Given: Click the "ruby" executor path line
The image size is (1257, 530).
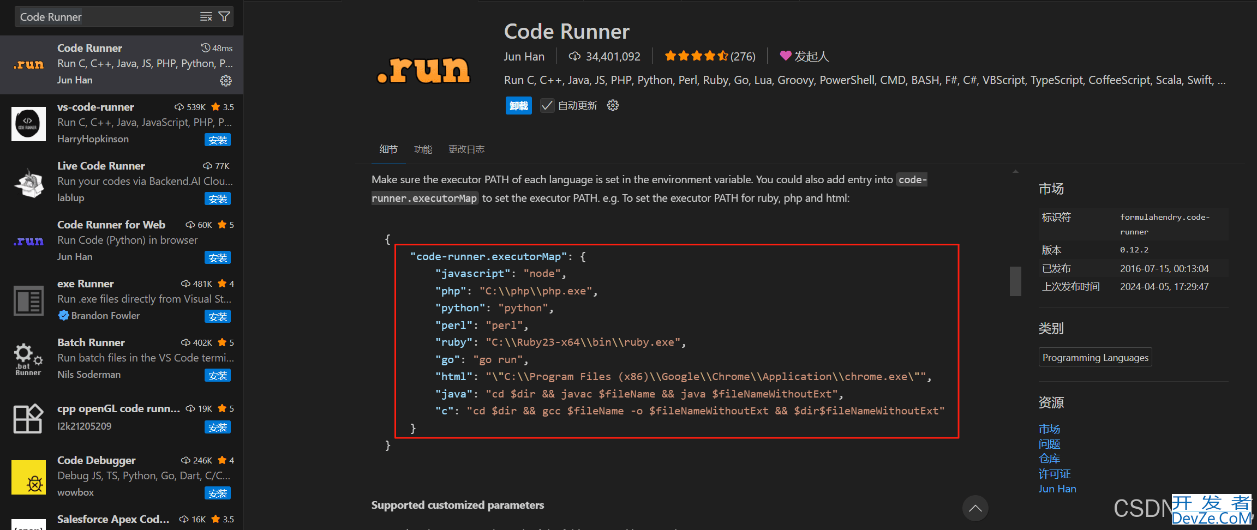Looking at the screenshot, I should [x=560, y=342].
